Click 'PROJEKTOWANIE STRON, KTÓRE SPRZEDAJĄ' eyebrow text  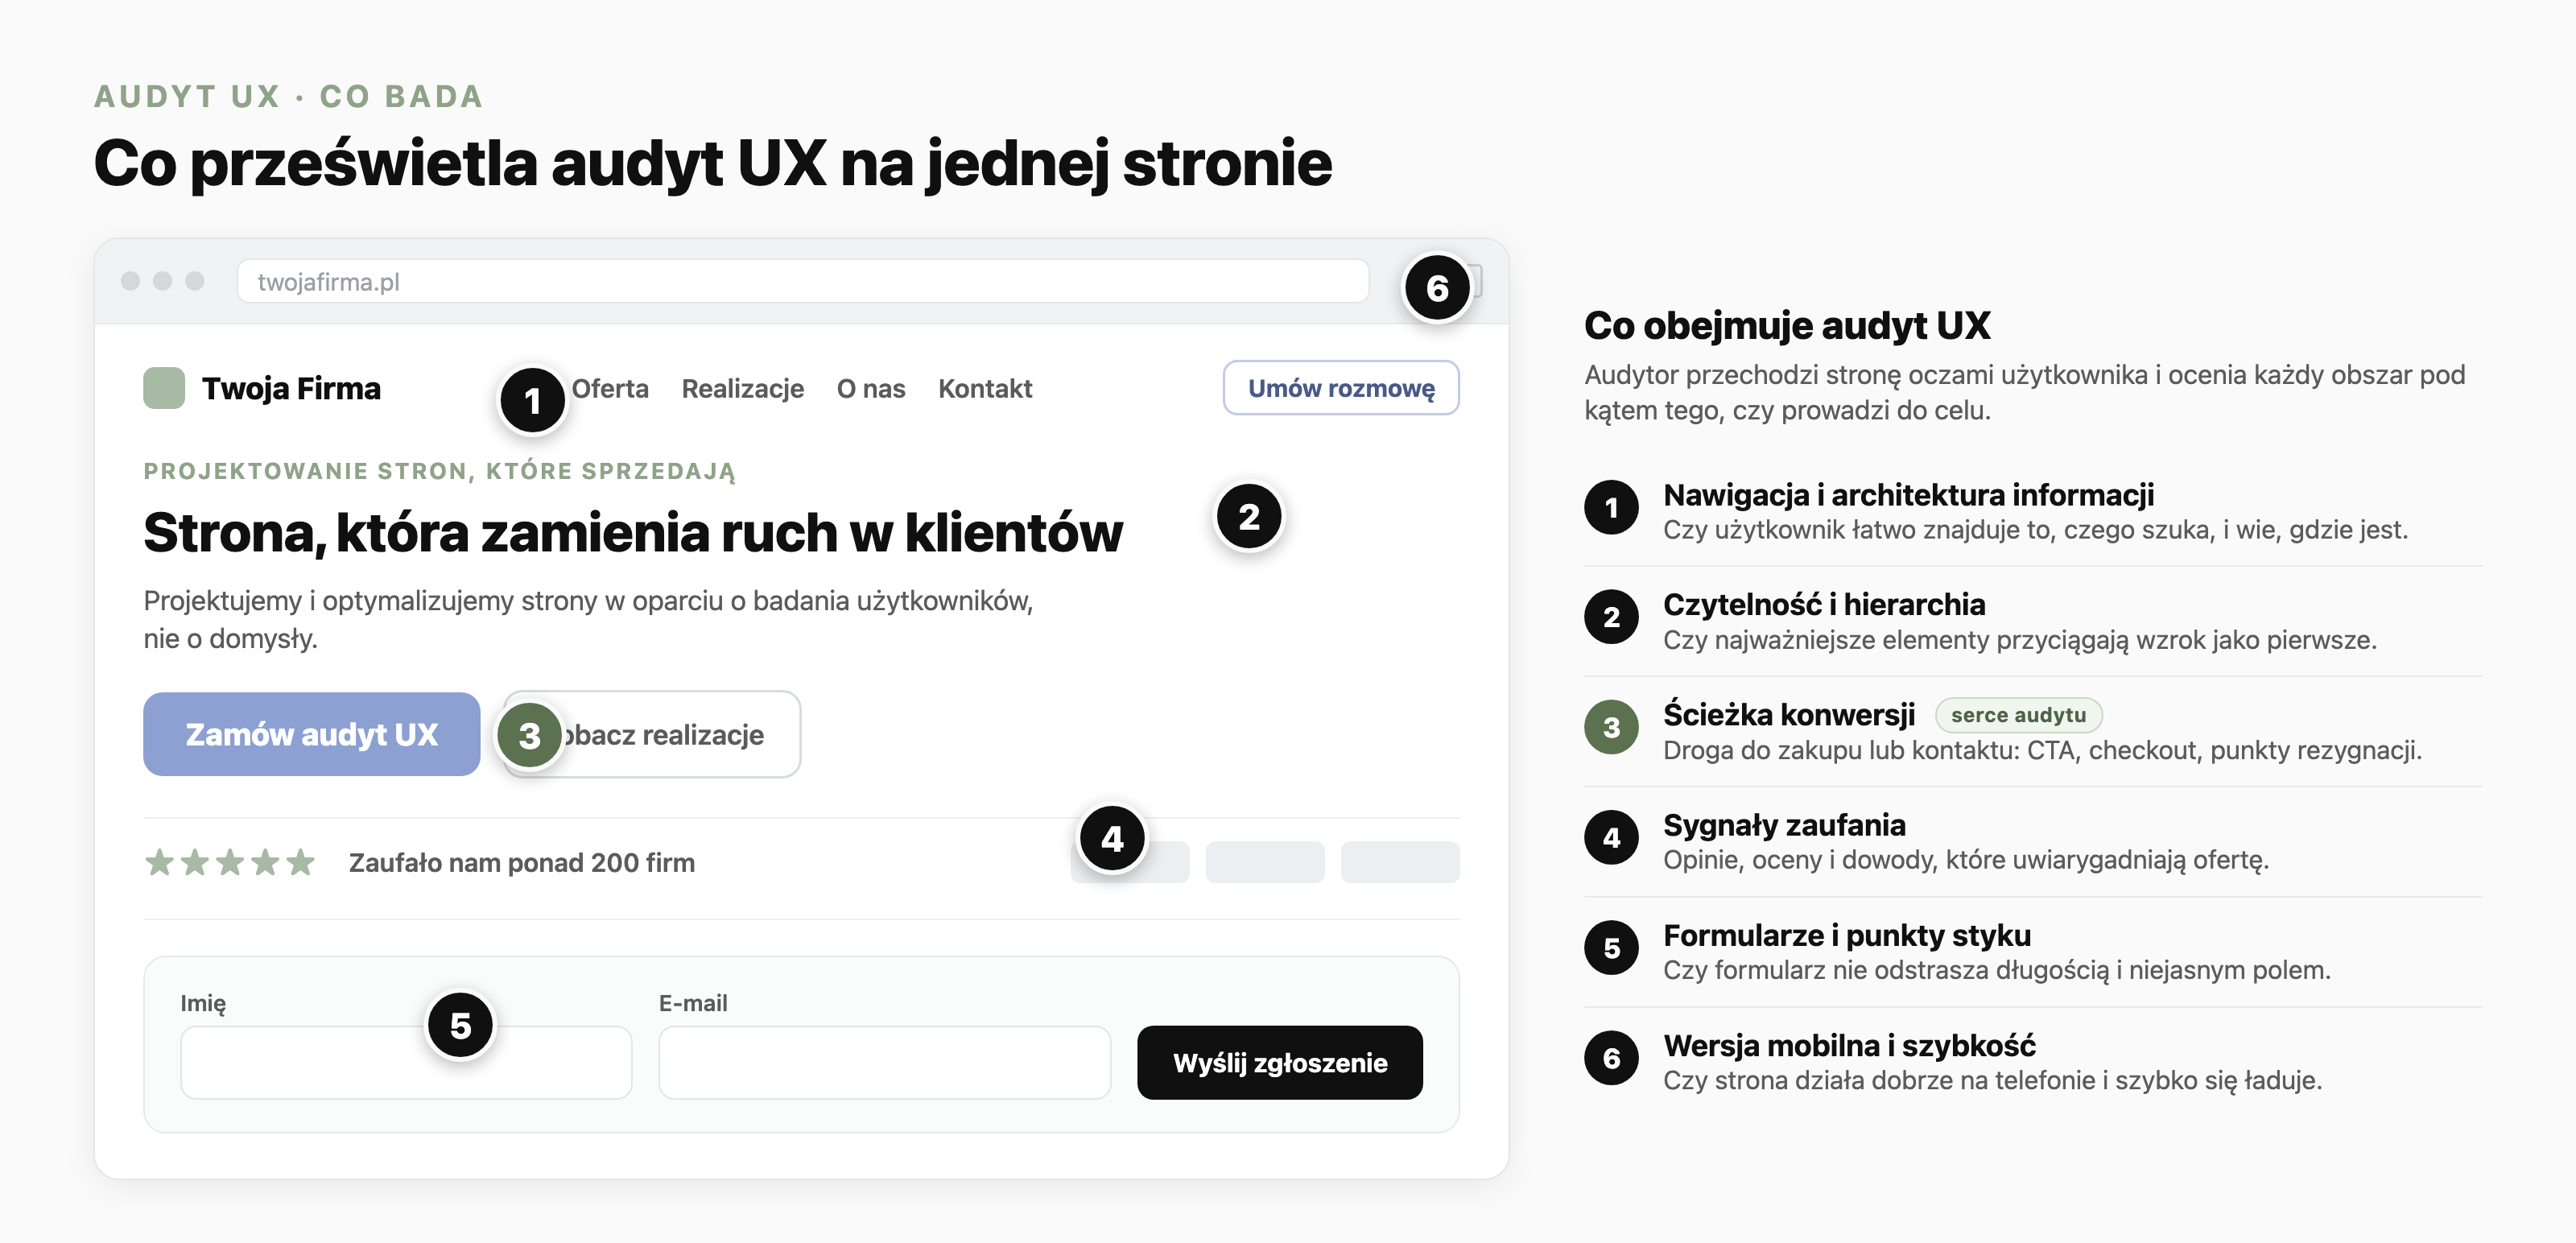(x=440, y=471)
